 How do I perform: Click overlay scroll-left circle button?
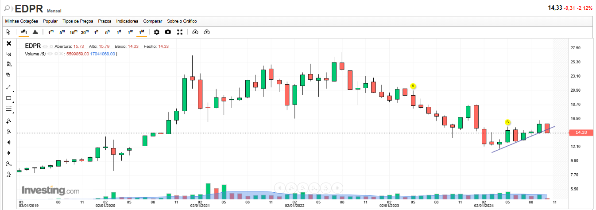[x=279, y=187]
